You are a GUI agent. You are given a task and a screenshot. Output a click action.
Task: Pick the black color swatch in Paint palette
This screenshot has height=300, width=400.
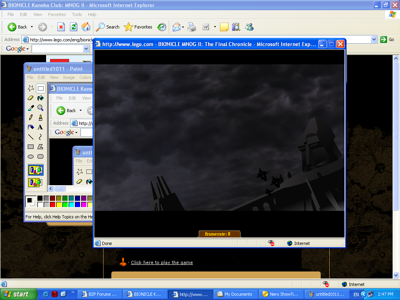click(40, 198)
